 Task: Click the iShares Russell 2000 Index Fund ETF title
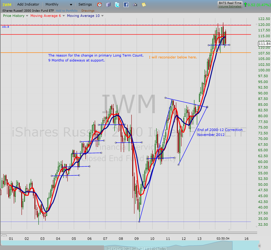(x=28, y=11)
